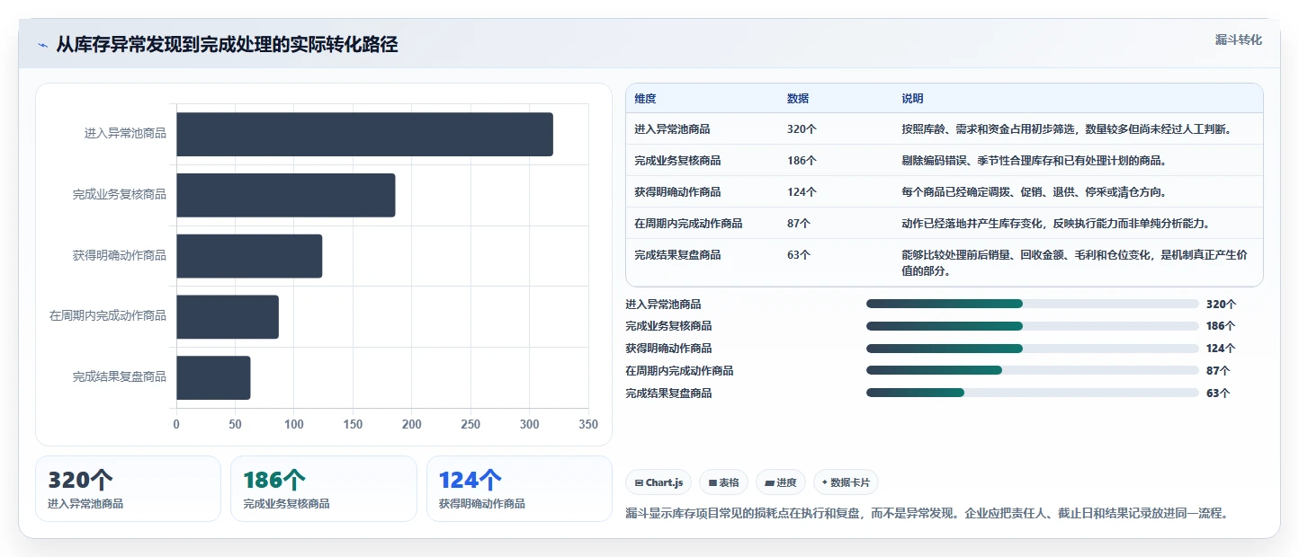Click the 漏斗转化 label at top right
This screenshot has height=557, width=1299.
point(1239,40)
